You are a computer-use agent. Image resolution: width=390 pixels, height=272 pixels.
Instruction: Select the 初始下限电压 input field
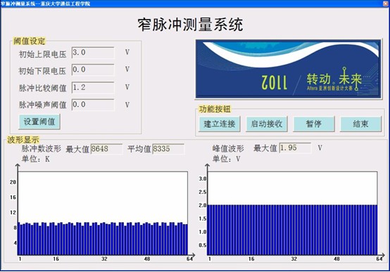(93, 70)
